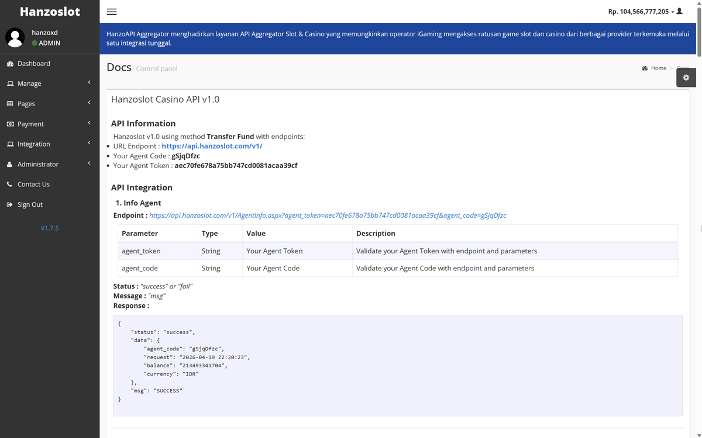Screen dimensions: 702x438
Task: Click the user avatar picture in sidebar
Action: (x=15, y=37)
